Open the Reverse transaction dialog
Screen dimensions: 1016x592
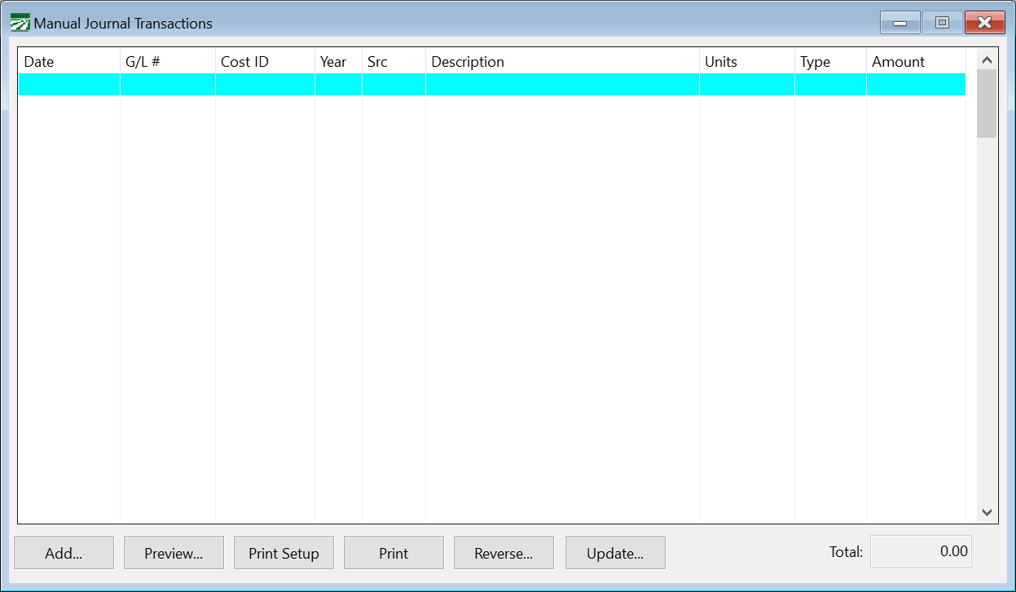(x=504, y=552)
